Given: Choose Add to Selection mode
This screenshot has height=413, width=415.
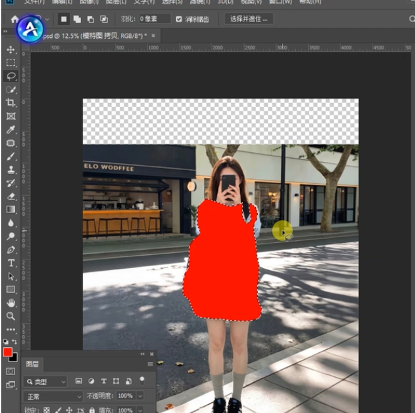Looking at the screenshot, I should (x=77, y=19).
